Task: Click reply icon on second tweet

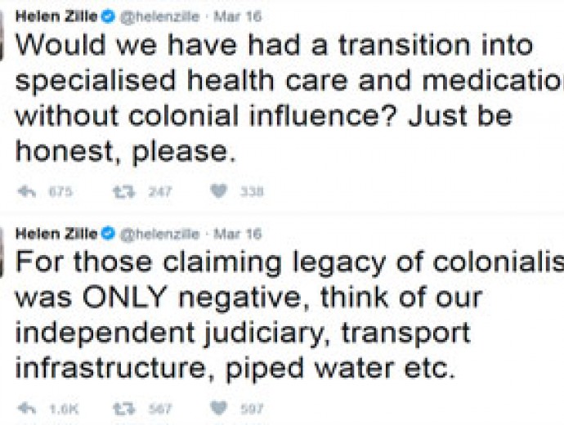Action: click(27, 409)
